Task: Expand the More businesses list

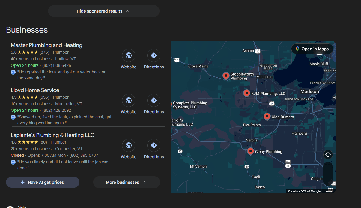Action: [126, 182]
